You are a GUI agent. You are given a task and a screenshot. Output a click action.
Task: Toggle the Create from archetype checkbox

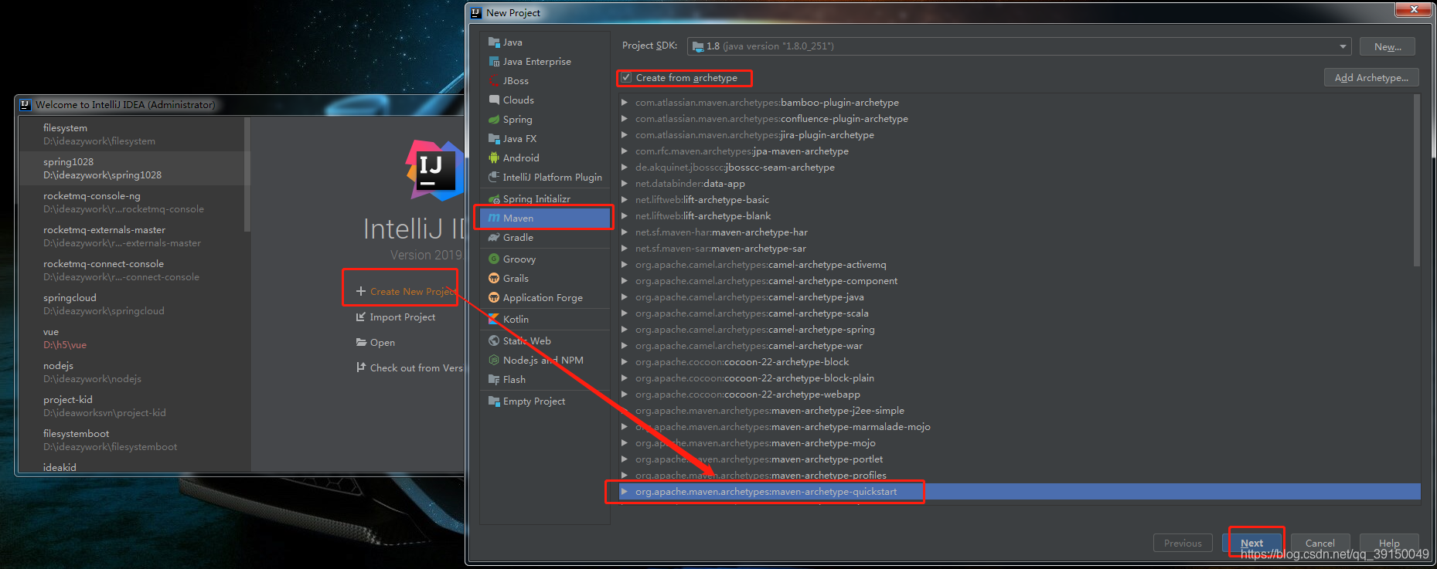tap(626, 78)
